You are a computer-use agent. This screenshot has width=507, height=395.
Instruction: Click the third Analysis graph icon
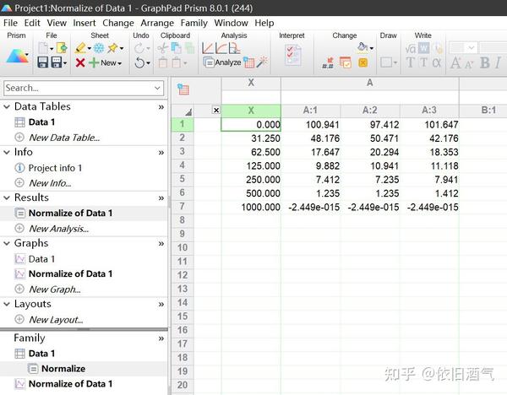click(234, 48)
